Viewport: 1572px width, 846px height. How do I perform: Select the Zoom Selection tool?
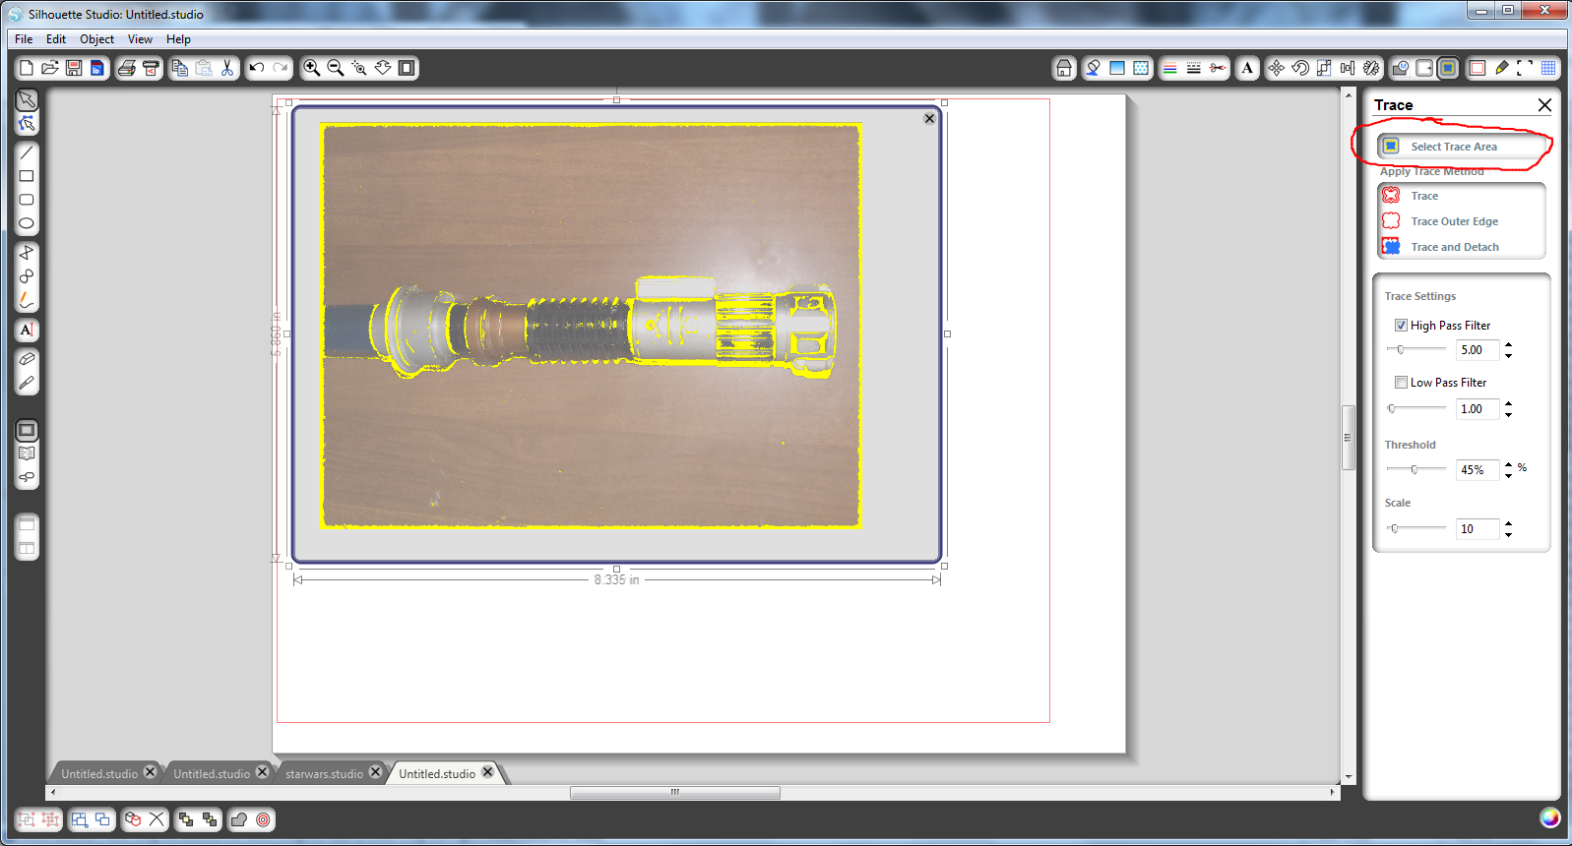[x=359, y=68]
